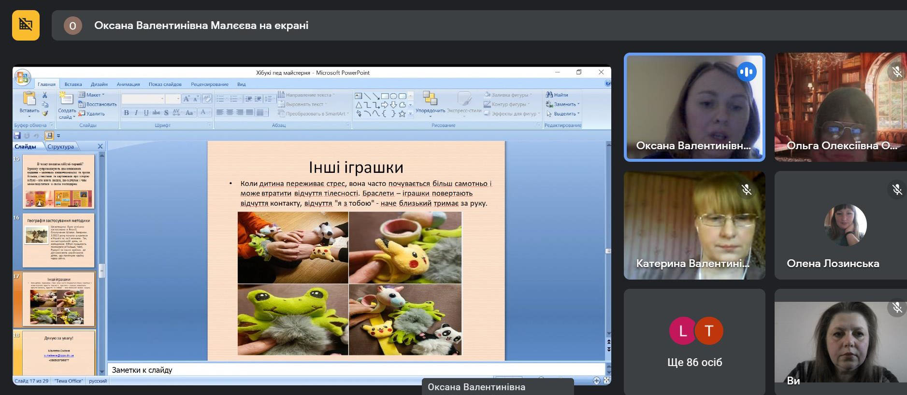
Task: Select slide 16 География thumbnail
Action: pos(58,240)
